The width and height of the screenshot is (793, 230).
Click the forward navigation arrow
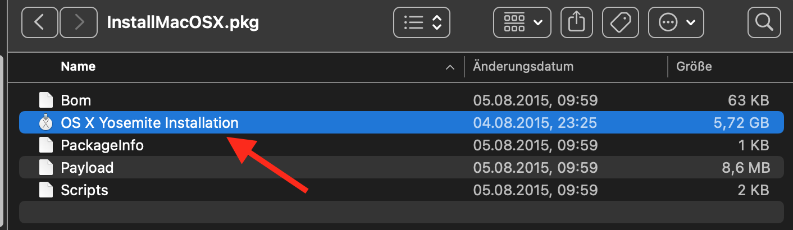(78, 22)
